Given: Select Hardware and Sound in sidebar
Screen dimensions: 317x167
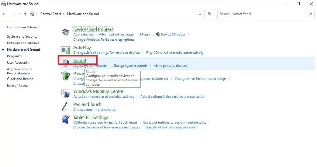Looking at the screenshot, I should click(x=24, y=49).
